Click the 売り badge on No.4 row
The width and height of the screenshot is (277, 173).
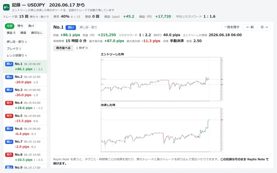(9, 103)
